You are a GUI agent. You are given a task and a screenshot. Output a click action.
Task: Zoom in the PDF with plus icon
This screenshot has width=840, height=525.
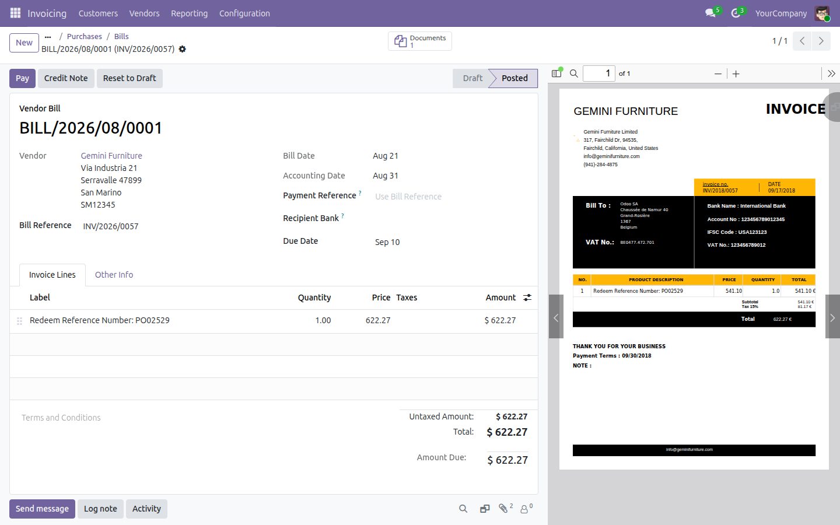pos(736,73)
